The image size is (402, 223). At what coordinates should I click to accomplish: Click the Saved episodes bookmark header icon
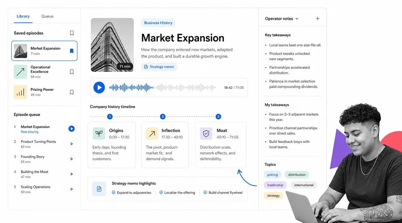pyautogui.click(x=72, y=33)
